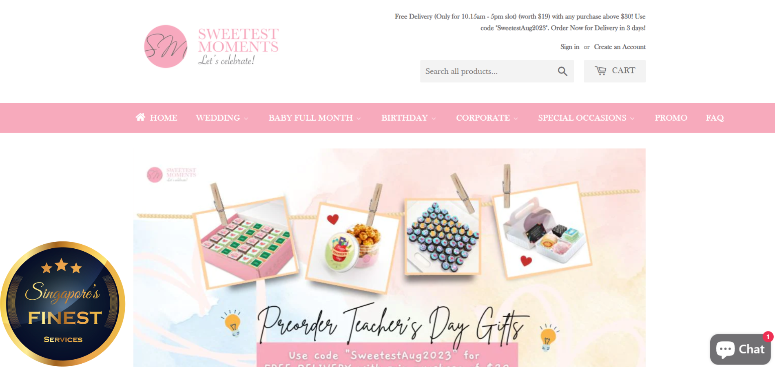The height and width of the screenshot is (367, 775).
Task: Click Create an Account link
Action: point(620,47)
